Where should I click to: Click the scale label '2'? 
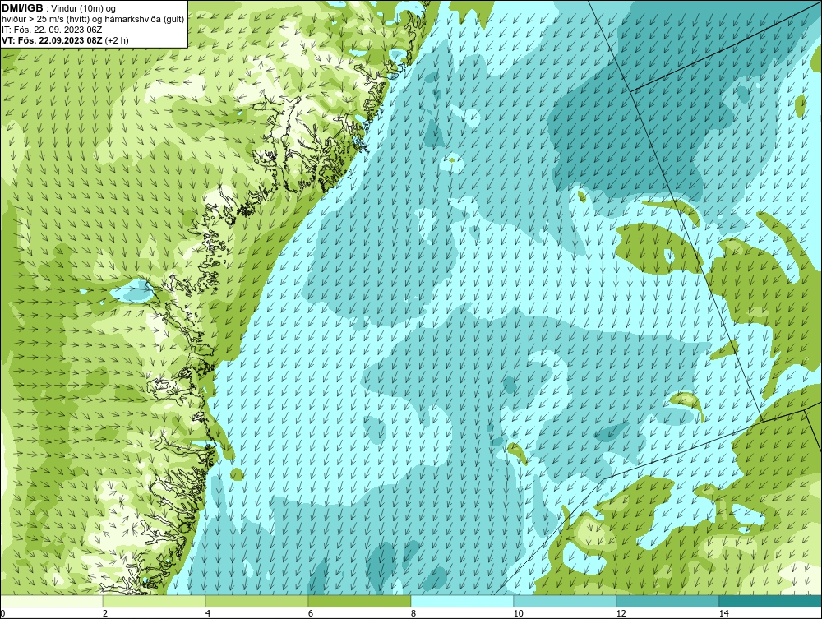click(105, 614)
